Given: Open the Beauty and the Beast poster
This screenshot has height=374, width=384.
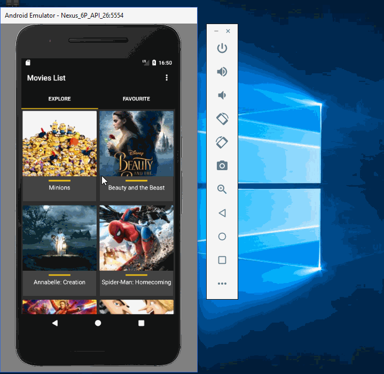Looking at the screenshot, I should point(136,143).
